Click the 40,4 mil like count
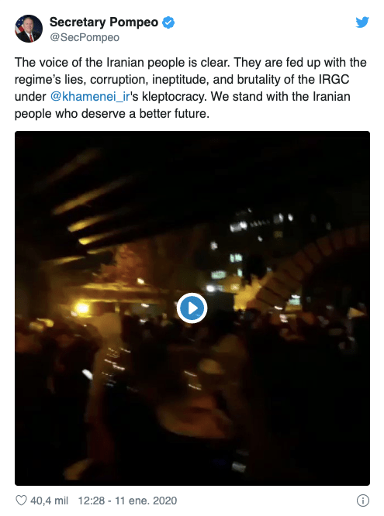Image resolution: width=384 pixels, height=516 pixels. [x=49, y=501]
